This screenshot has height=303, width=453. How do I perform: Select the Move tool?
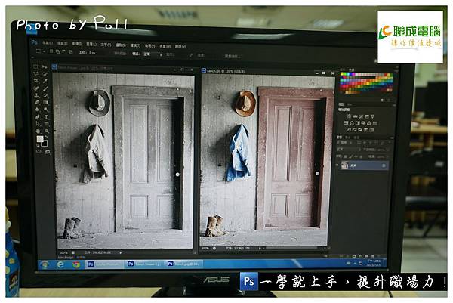coord(45,67)
